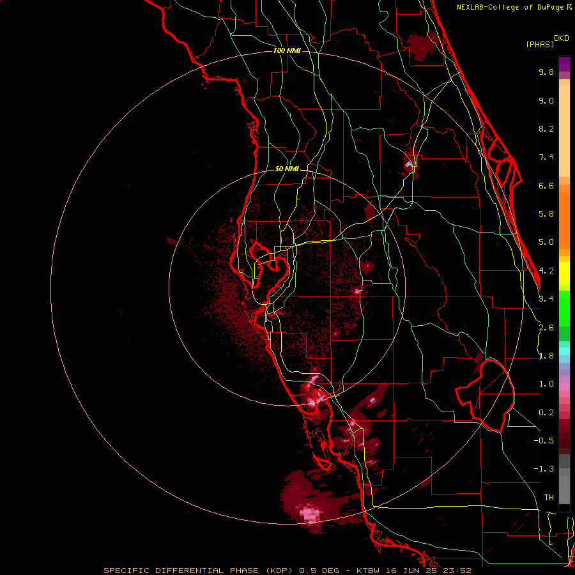Pick the yellow segment of the color bar
Viewport: 575px width, 575px height.
tap(564, 273)
